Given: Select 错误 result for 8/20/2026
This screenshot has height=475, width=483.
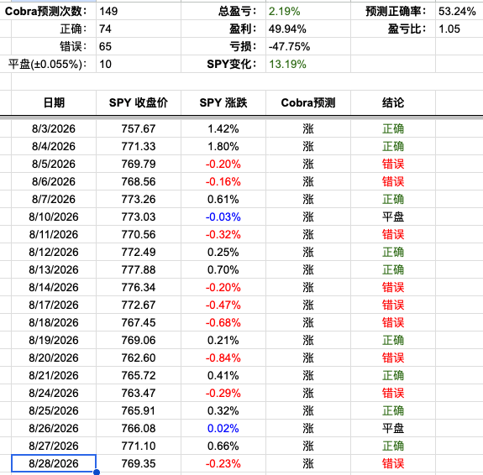Looking at the screenshot, I should [x=393, y=358].
